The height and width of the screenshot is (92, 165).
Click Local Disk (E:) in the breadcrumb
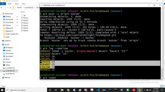29,8
